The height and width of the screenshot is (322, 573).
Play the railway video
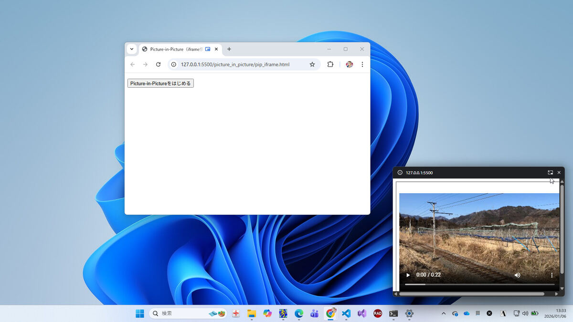408,275
